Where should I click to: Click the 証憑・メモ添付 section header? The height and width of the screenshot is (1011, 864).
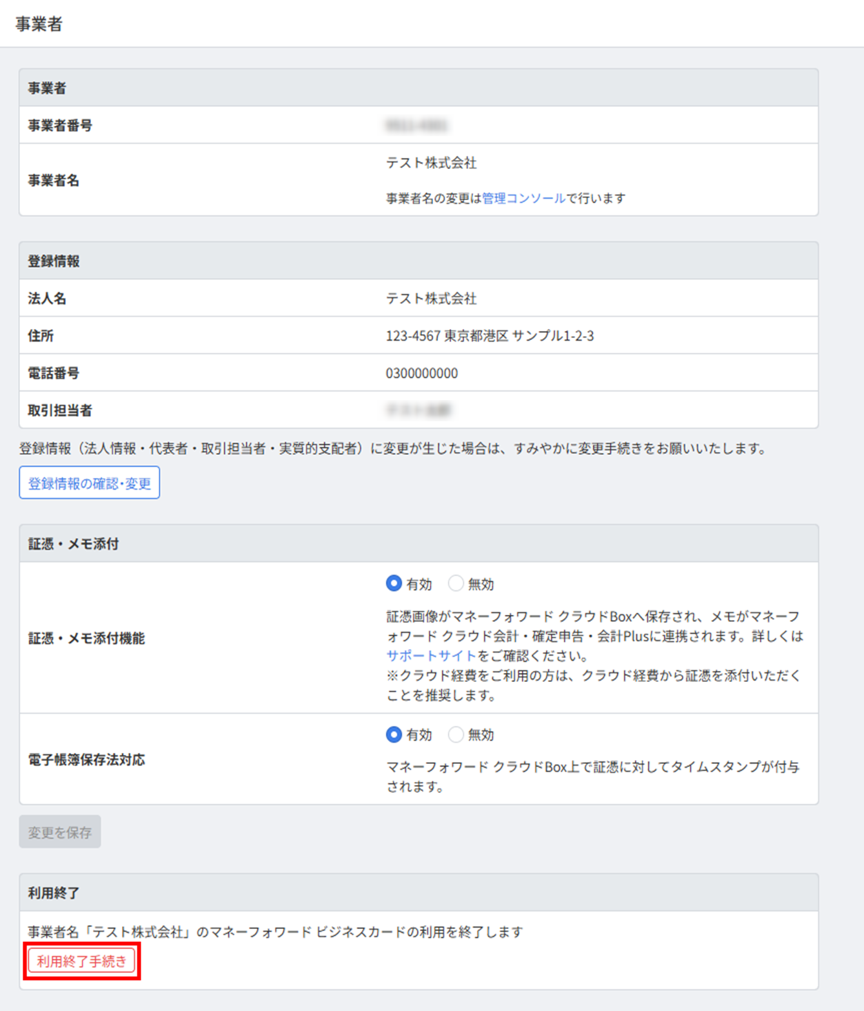coord(73,544)
